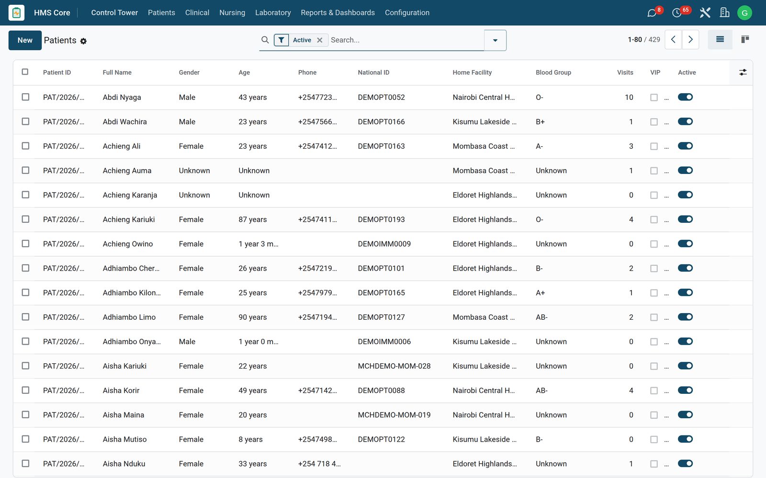Viewport: 766px width, 478px height.
Task: Click the 1-80 / 429 pager counter
Action: [644, 40]
